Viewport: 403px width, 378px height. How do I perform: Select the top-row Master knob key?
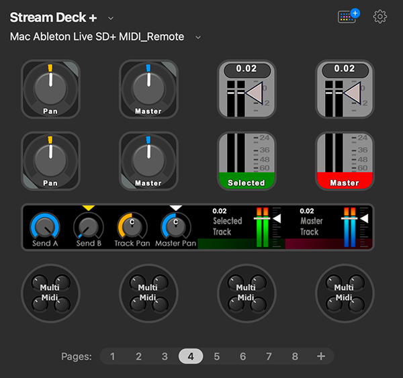pyautogui.click(x=148, y=89)
